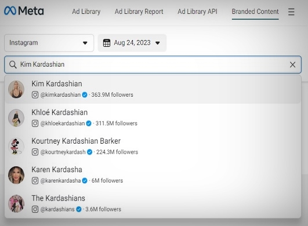
Task: Open the hamburger menu icon
Action: (x=291, y=12)
